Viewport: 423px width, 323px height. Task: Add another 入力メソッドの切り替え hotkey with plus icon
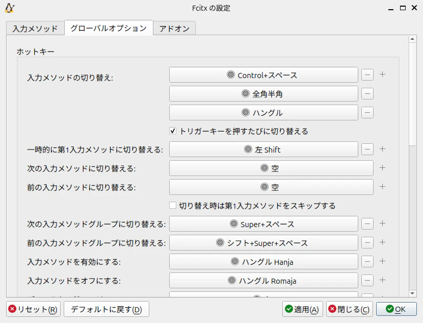(382, 74)
